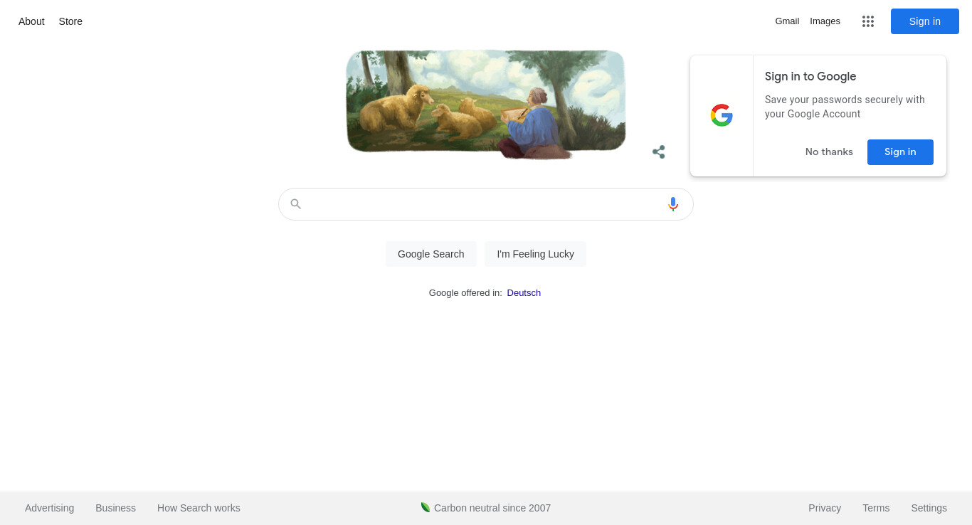
Task: Click the voice search microphone icon
Action: (x=673, y=204)
